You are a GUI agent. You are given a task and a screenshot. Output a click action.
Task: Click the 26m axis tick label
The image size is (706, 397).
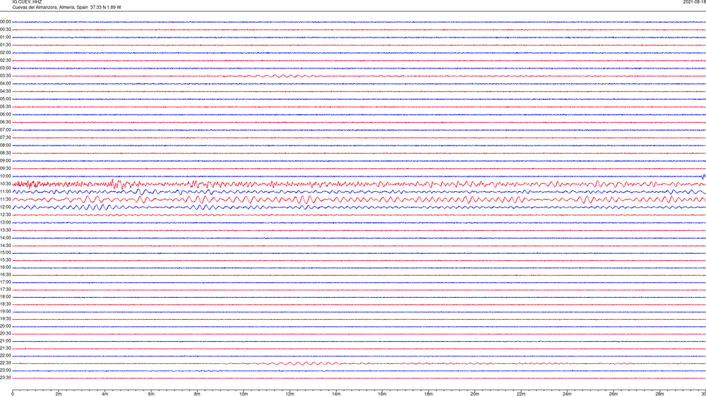[613, 394]
